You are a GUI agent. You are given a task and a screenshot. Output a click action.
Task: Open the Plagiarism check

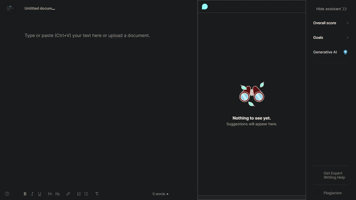pos(333,193)
